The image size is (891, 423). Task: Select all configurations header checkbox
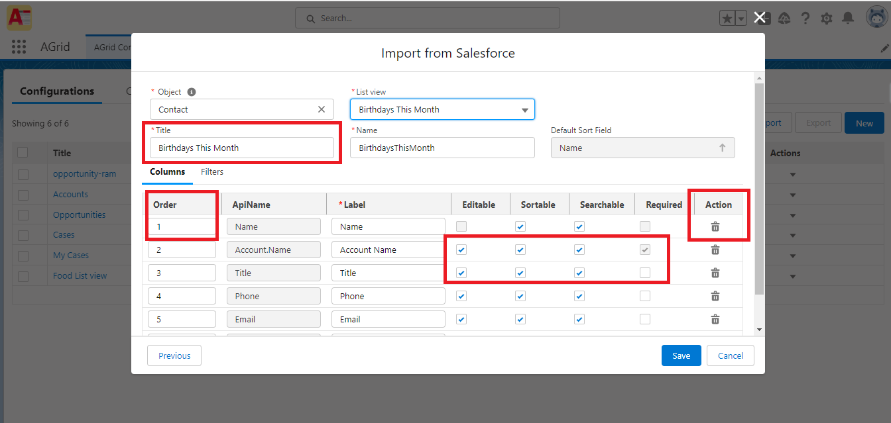point(23,153)
